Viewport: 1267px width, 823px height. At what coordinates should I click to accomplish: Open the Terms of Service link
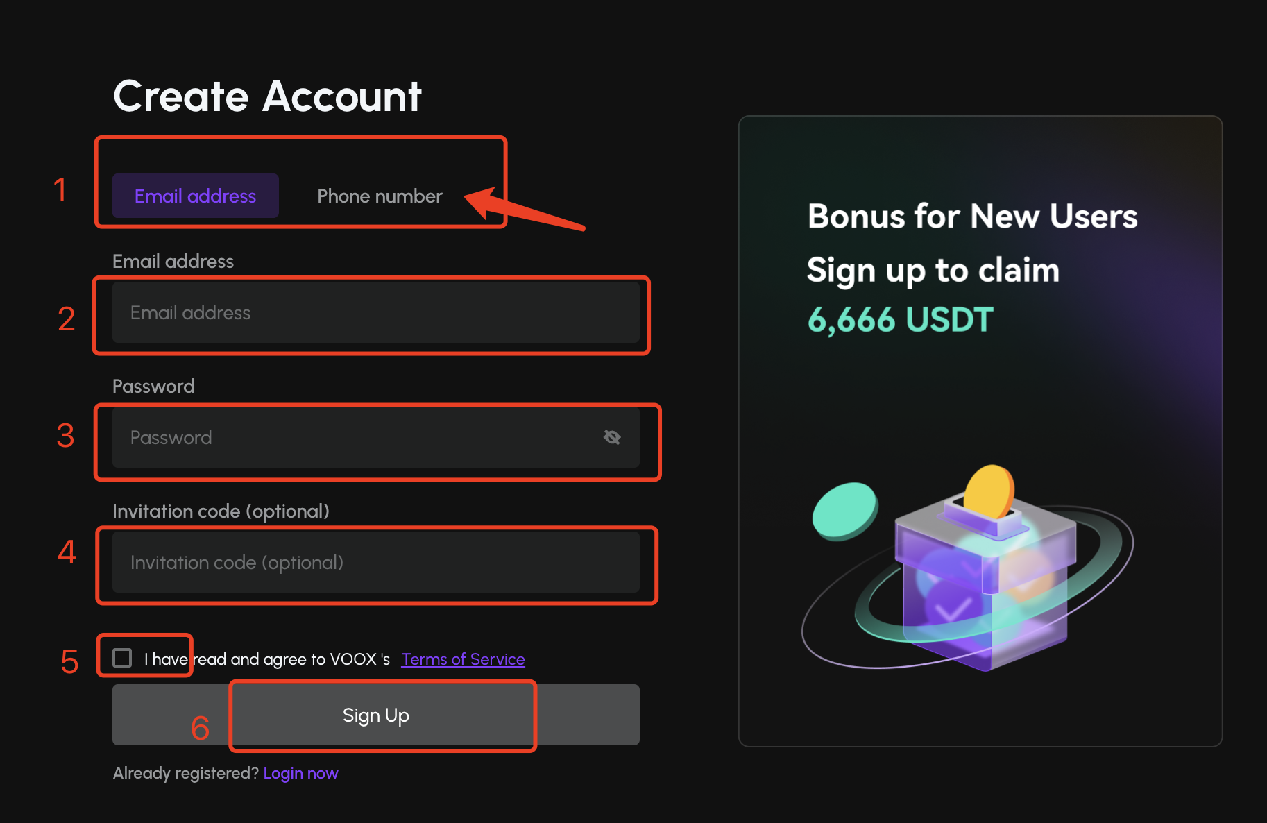(463, 659)
